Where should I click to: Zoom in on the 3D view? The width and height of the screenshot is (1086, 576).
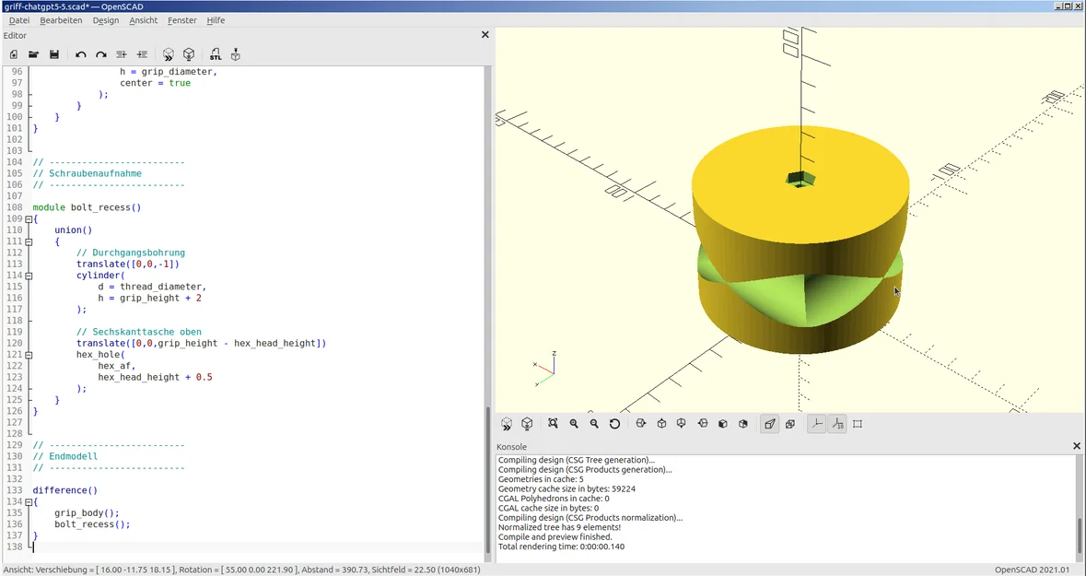(x=574, y=424)
